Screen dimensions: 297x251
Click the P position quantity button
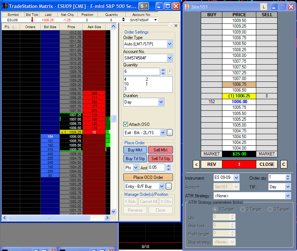[x=170, y=71]
